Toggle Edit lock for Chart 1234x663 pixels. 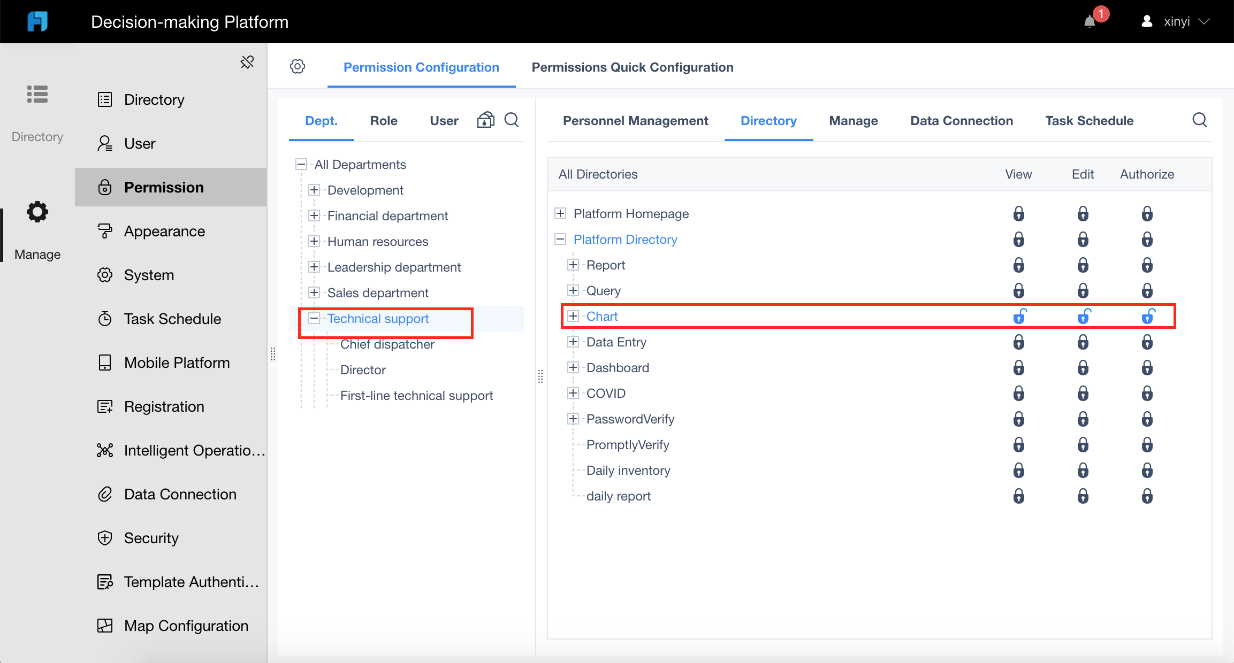click(x=1084, y=316)
